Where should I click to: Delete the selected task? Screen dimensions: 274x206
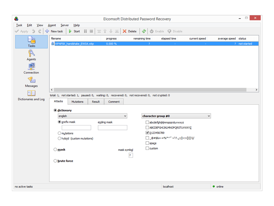point(129,31)
